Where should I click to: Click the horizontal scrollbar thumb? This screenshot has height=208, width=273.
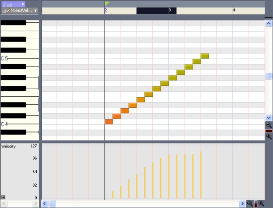pyautogui.click(x=53, y=204)
